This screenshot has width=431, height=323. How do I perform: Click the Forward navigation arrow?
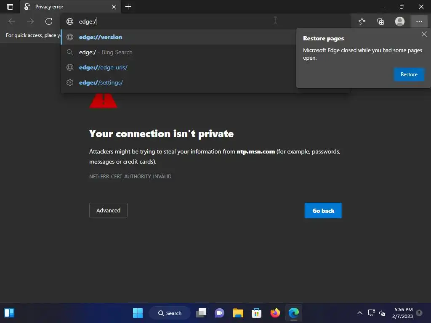click(30, 21)
